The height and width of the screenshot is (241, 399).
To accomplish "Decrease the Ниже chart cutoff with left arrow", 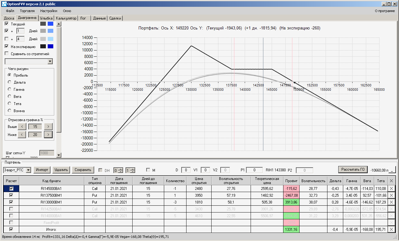I will point(22,134).
